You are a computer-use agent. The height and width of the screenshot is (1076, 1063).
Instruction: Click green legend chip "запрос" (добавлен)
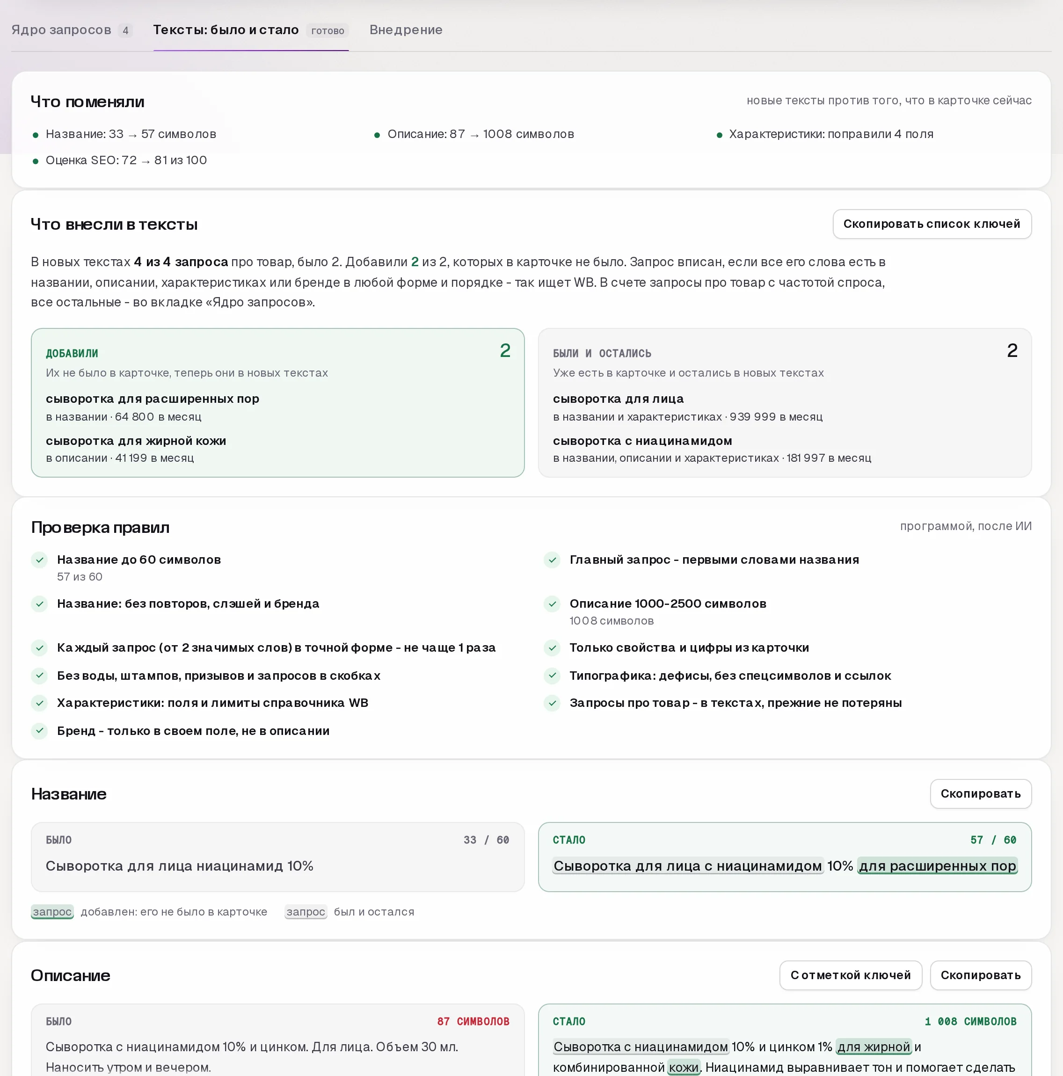click(x=52, y=912)
